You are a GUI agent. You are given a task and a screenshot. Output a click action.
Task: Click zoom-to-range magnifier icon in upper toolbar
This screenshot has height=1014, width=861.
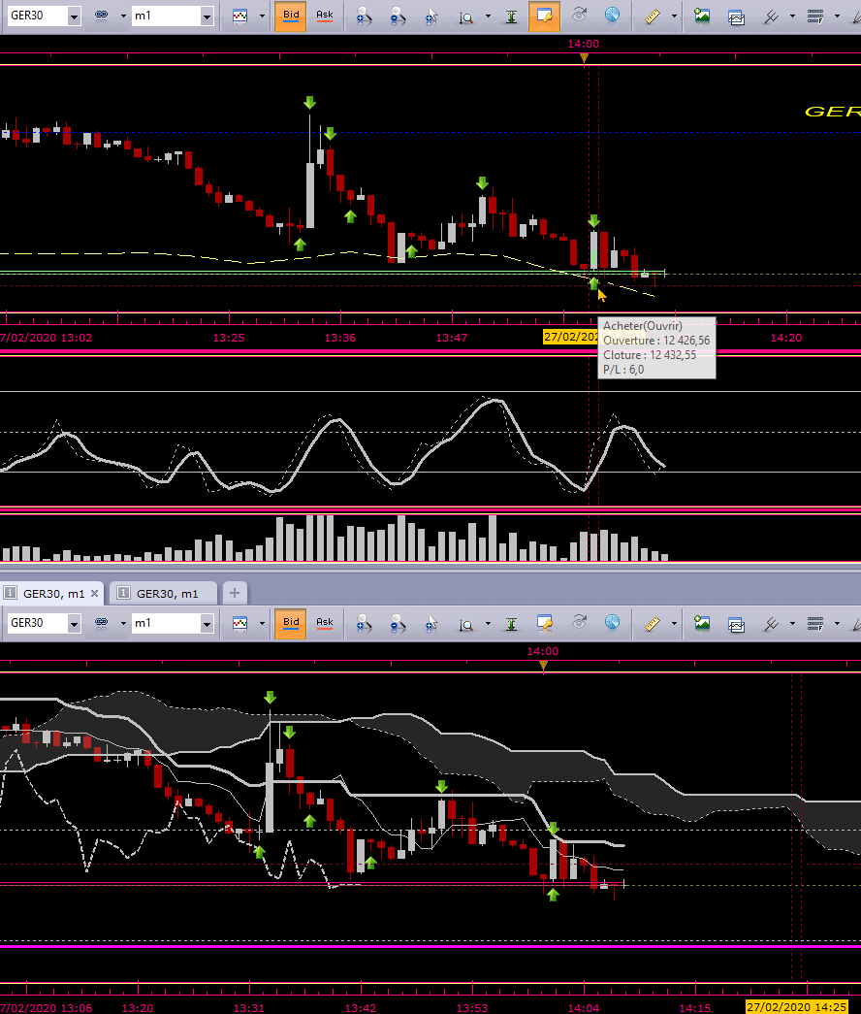coord(465,16)
